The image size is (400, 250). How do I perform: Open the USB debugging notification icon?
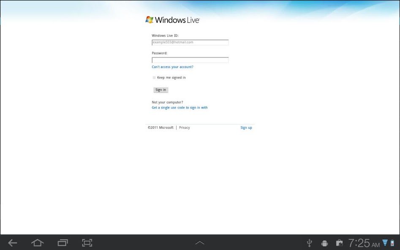click(324, 243)
